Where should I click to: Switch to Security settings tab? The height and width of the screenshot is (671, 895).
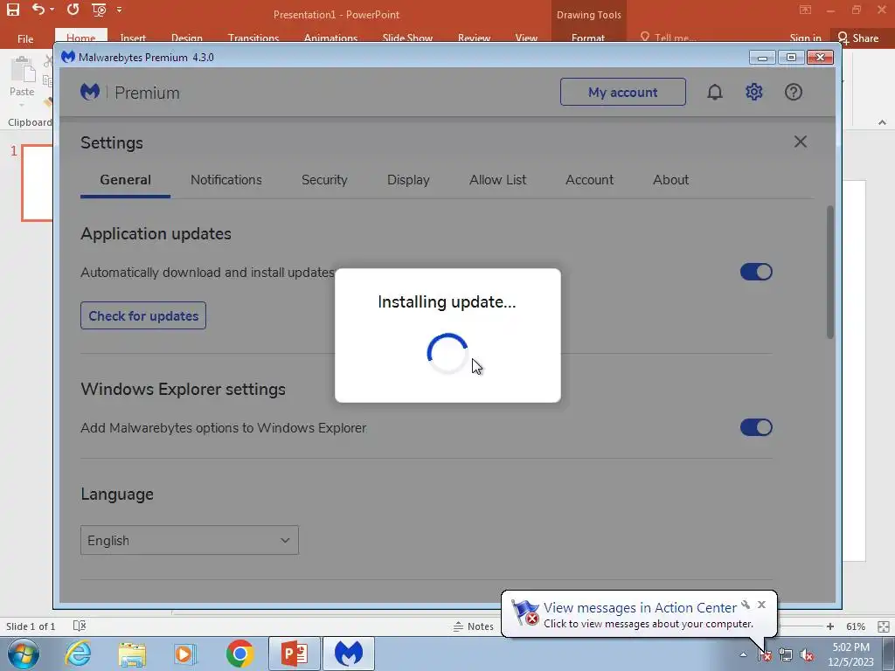tap(324, 180)
